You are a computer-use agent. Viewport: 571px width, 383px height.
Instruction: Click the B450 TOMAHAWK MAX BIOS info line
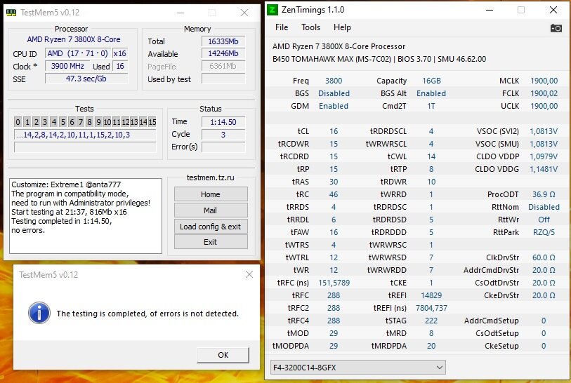[379, 59]
